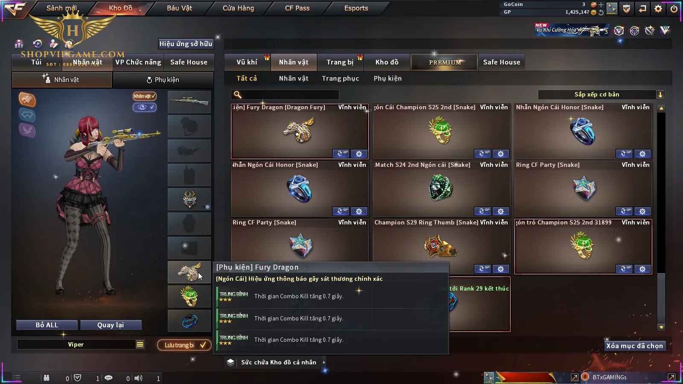Open the Sắp xếp cơ bản dropdown
This screenshot has width=683, height=384.
(601, 95)
